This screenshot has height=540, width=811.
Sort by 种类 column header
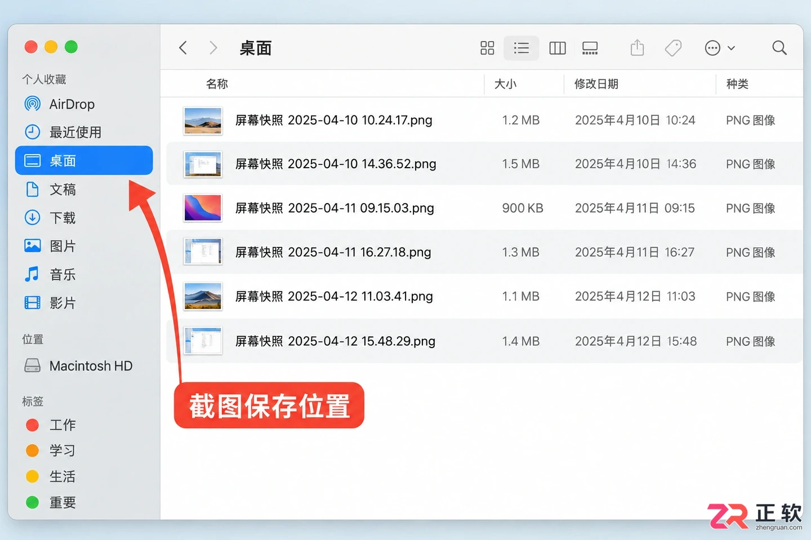[737, 84]
